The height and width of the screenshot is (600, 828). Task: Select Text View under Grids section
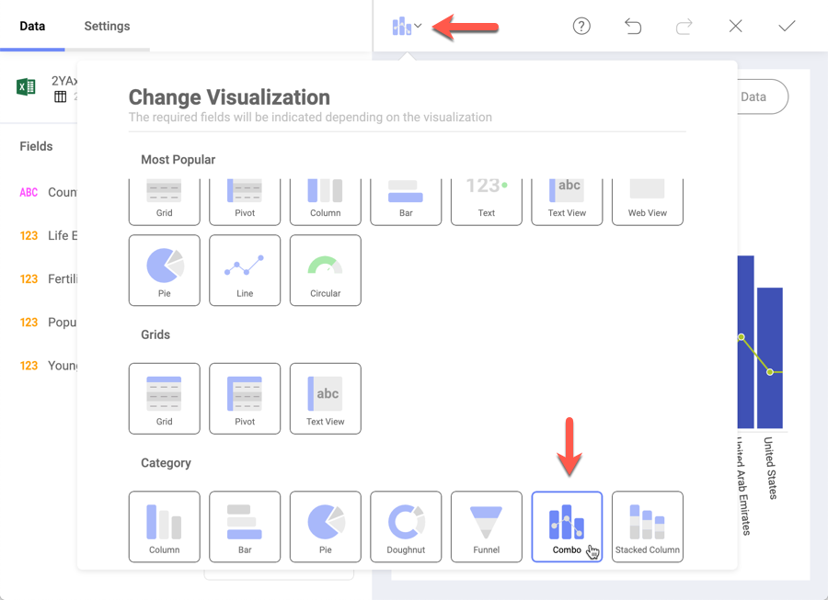325,398
